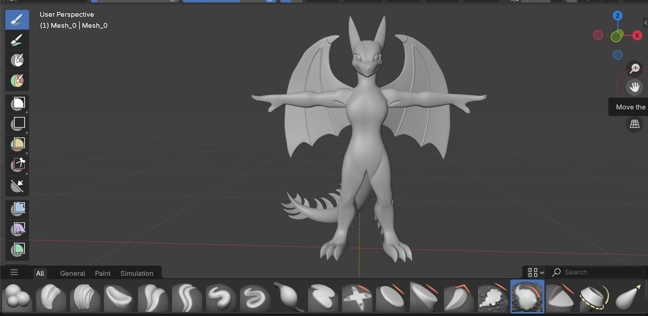Open the asset shelf display settings dropdown
The height and width of the screenshot is (316, 648).
click(x=536, y=272)
